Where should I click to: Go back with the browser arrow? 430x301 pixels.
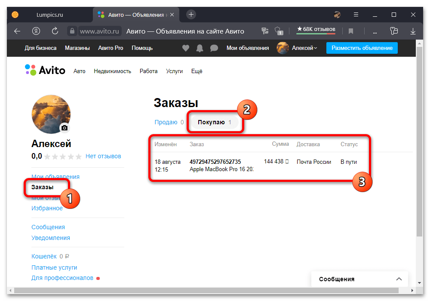point(17,31)
